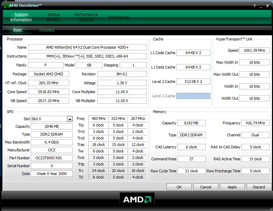Select the Family value F field

(46, 65)
